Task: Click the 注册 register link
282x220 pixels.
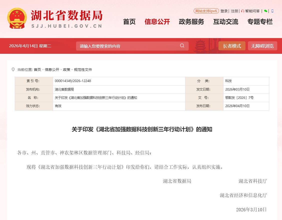Action: [x=234, y=11]
